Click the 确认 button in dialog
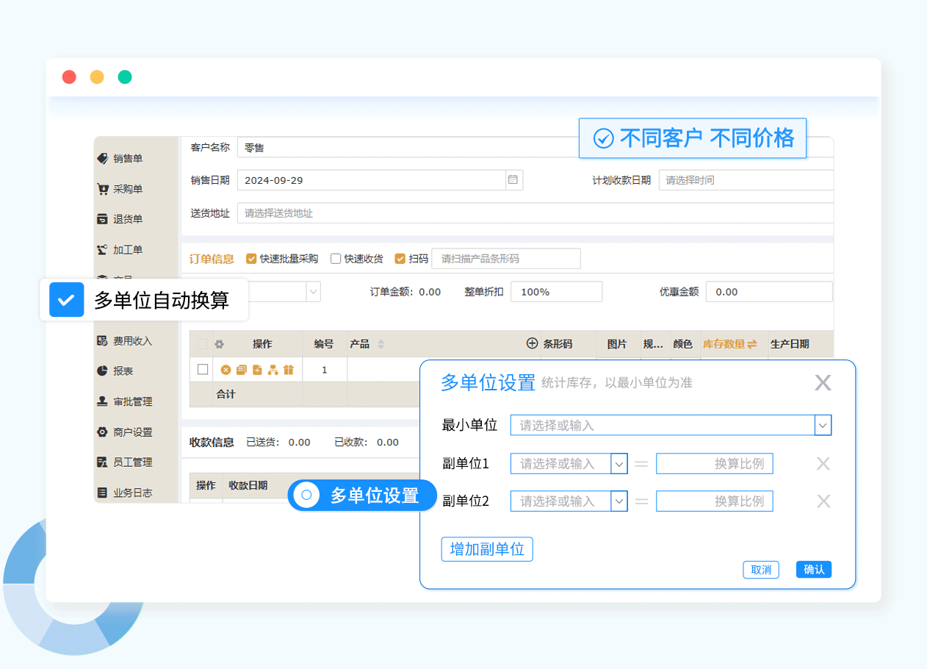The width and height of the screenshot is (927, 669). (813, 570)
